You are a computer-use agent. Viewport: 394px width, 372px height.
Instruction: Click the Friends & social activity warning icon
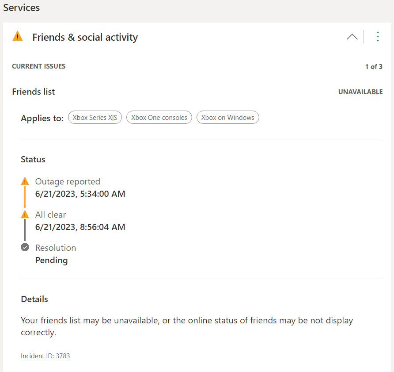[17, 37]
